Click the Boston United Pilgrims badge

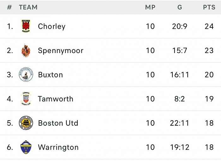tap(26, 123)
